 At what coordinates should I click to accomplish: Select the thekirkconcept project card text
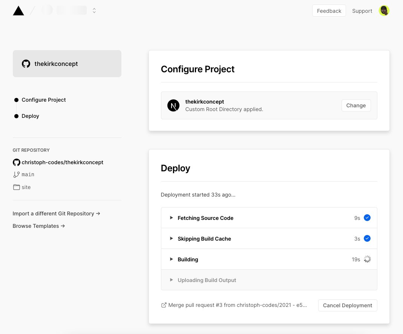pos(56,64)
